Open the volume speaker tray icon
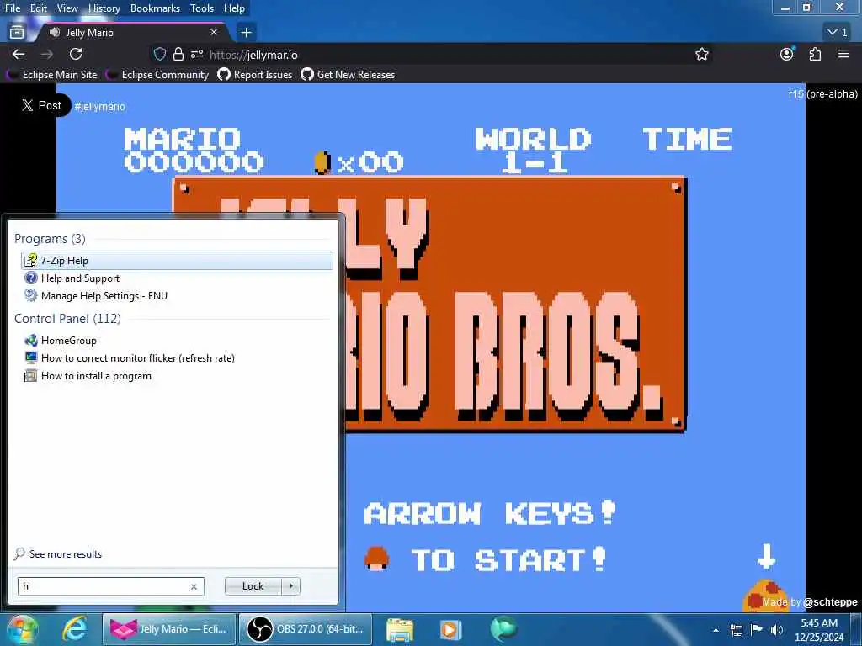 point(776,630)
